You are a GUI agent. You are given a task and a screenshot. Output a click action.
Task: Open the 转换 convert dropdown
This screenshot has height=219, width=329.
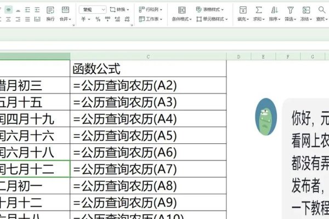pos(120,10)
